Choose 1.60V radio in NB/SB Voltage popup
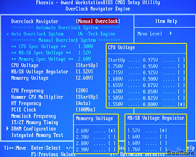 pyautogui.click(x=163, y=137)
